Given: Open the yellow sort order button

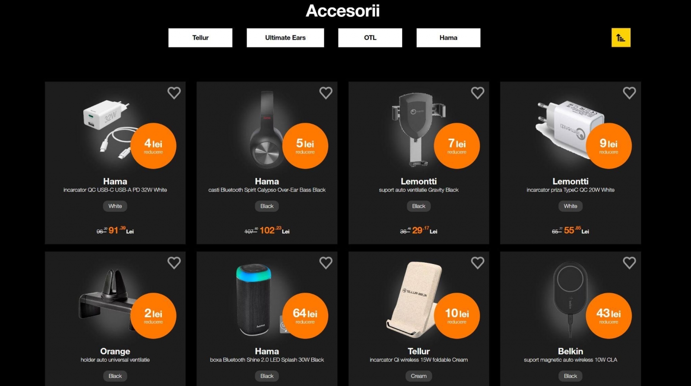Looking at the screenshot, I should [621, 38].
